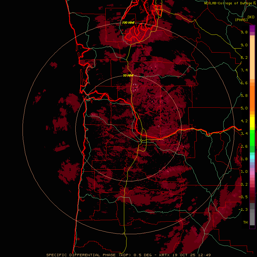Click the 8.2 scale value
This screenshot has width=257, height=257.
coord(244,57)
